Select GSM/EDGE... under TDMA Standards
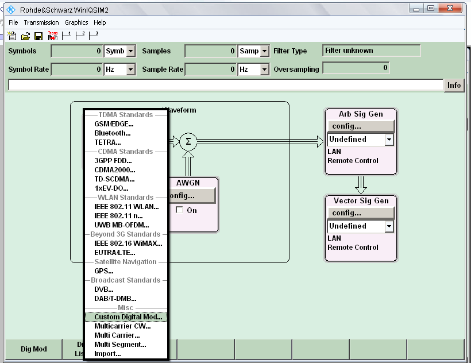The width and height of the screenshot is (471, 363). point(114,124)
